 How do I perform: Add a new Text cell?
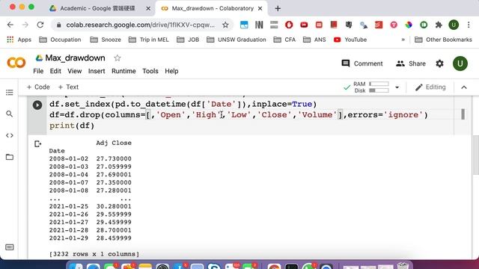[68, 87]
